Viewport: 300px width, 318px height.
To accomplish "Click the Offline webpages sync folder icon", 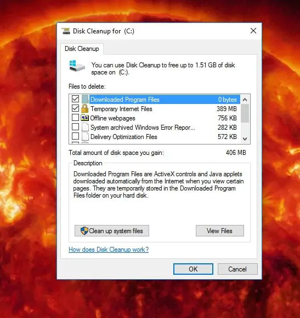I will tap(85, 118).
